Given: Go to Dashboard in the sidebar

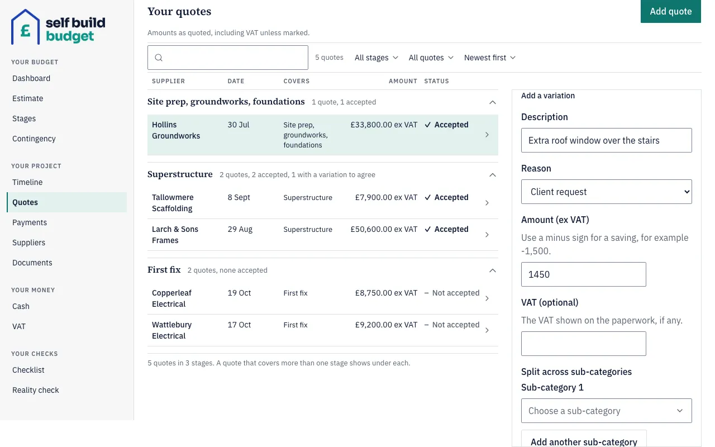Looking at the screenshot, I should (67, 78).
